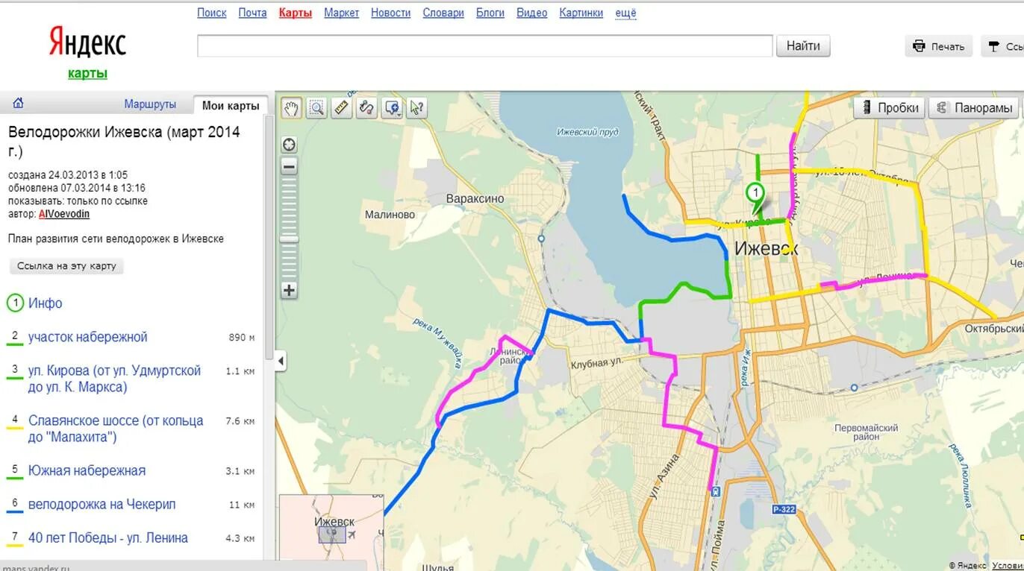Switch to the Маршруты tab
This screenshot has width=1024, height=571.
click(150, 104)
